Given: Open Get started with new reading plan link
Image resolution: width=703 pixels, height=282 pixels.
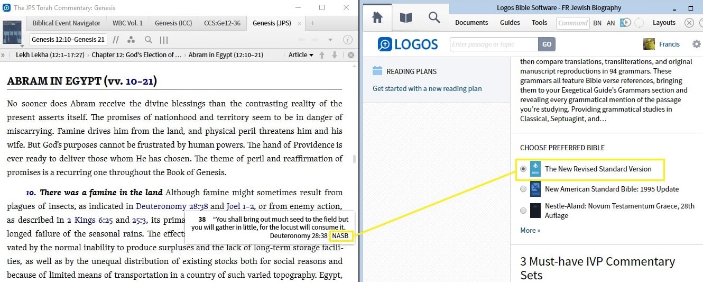Looking at the screenshot, I should pos(427,88).
